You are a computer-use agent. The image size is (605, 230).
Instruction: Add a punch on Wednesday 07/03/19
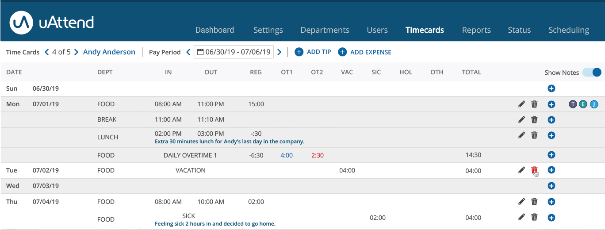point(551,186)
